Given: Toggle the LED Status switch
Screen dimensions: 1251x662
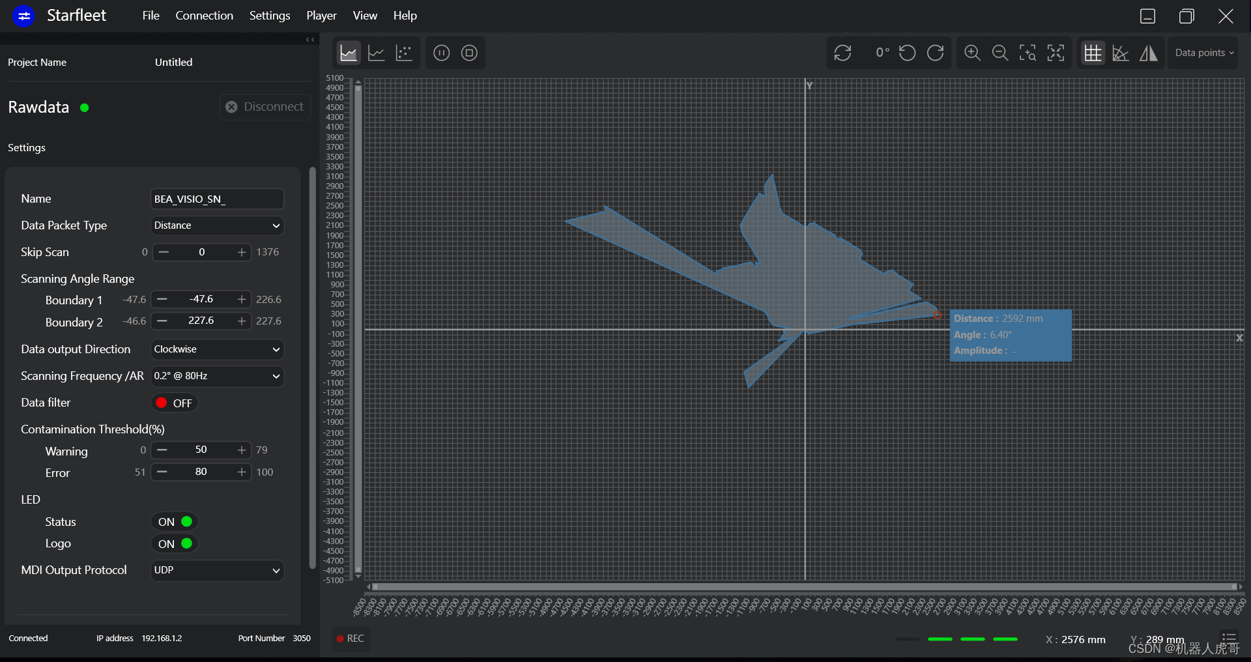Looking at the screenshot, I should [175, 522].
